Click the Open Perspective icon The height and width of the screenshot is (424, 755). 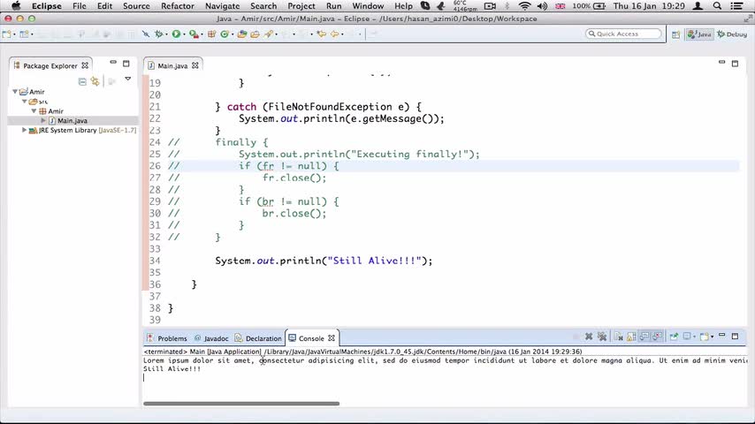point(676,34)
